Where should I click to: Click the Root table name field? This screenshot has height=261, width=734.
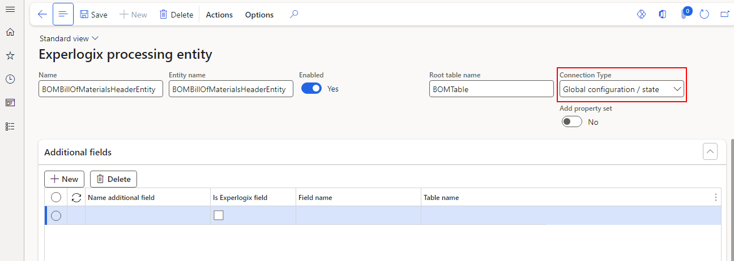point(492,89)
